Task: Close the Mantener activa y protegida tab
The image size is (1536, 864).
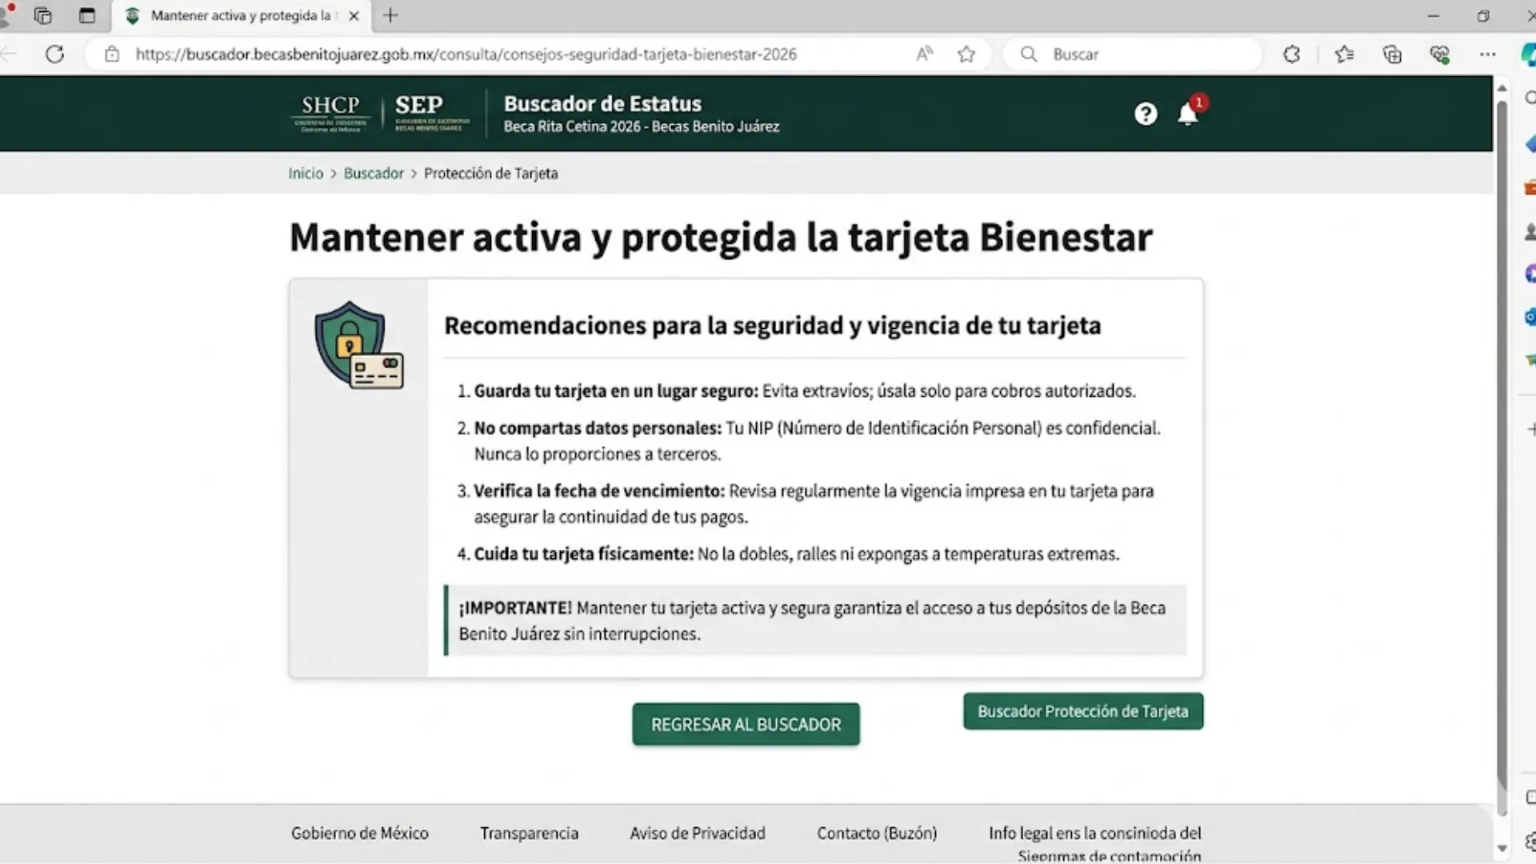Action: pos(354,16)
